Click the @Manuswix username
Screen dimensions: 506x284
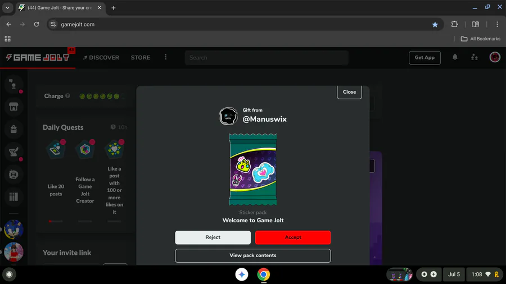(x=264, y=119)
